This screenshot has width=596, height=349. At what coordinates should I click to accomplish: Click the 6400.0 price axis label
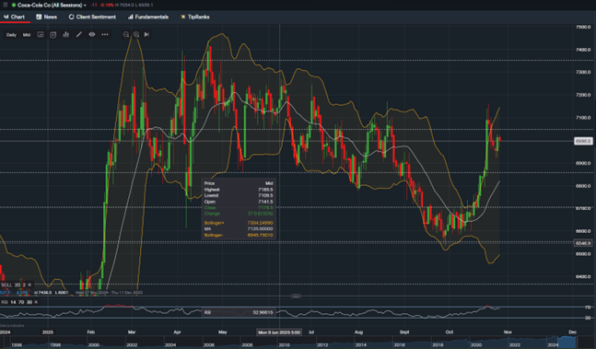pos(583,277)
